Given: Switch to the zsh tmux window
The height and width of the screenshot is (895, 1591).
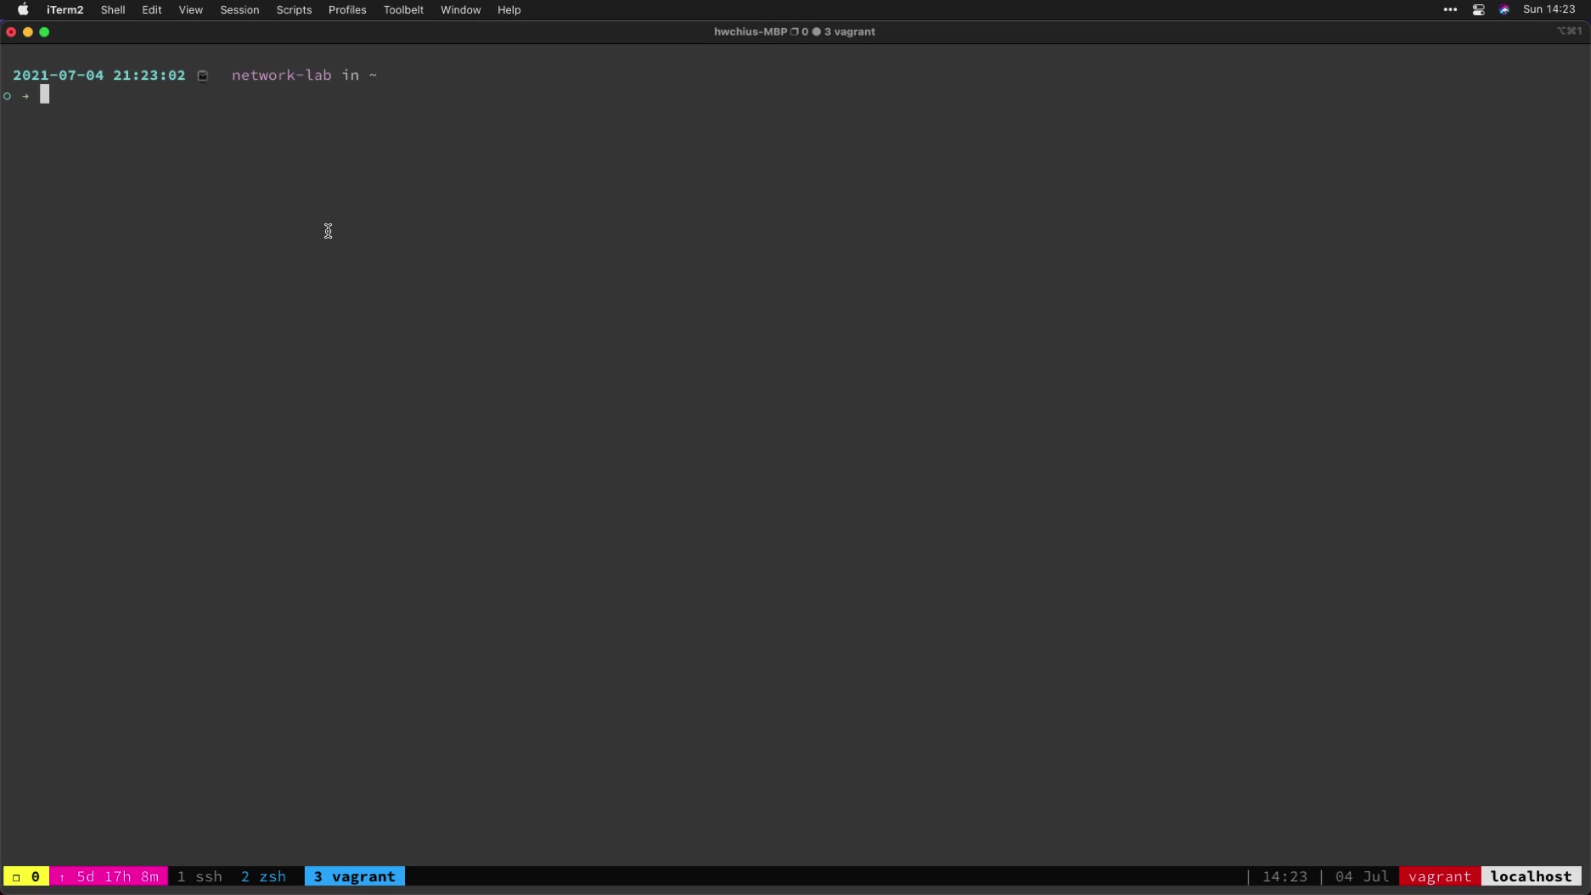Looking at the screenshot, I should (264, 876).
